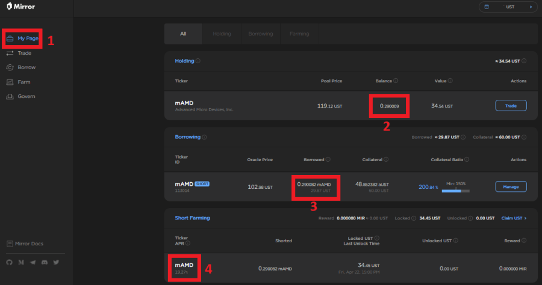Go to Trade in the sidebar
This screenshot has width=542, height=285.
tap(19, 53)
